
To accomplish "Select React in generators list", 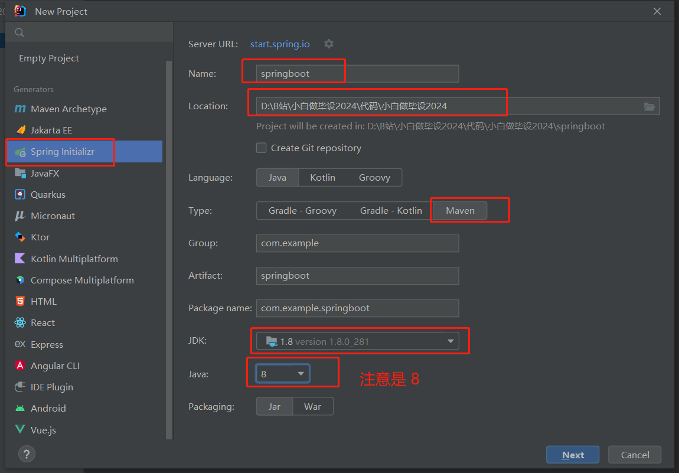I will pyautogui.click(x=43, y=322).
